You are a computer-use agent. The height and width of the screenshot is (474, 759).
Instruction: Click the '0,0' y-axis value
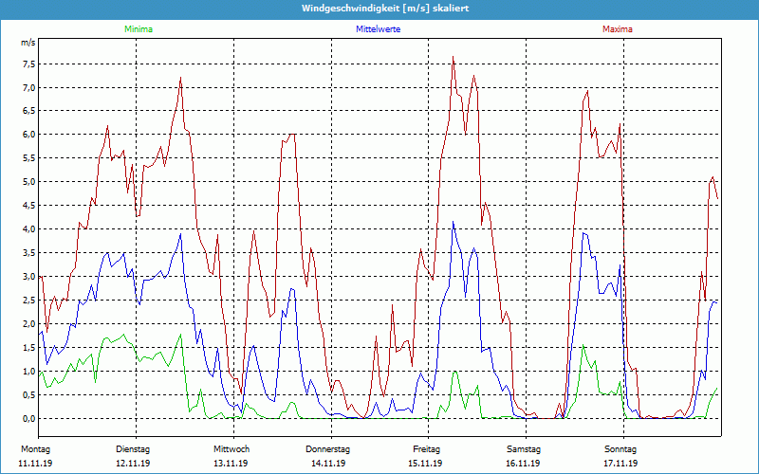28,419
